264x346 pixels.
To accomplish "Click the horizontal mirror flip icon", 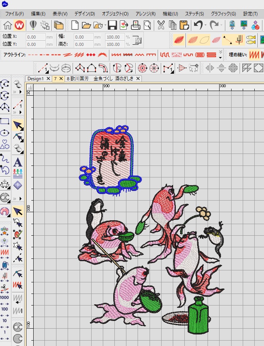I will (210, 68).
